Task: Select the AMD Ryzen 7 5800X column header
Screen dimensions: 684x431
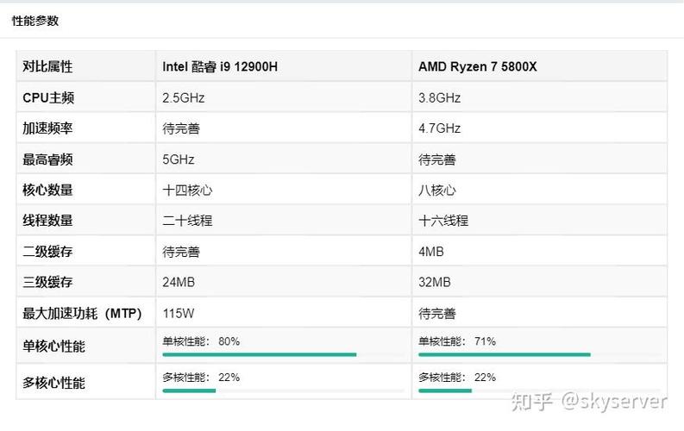Action: [x=477, y=66]
